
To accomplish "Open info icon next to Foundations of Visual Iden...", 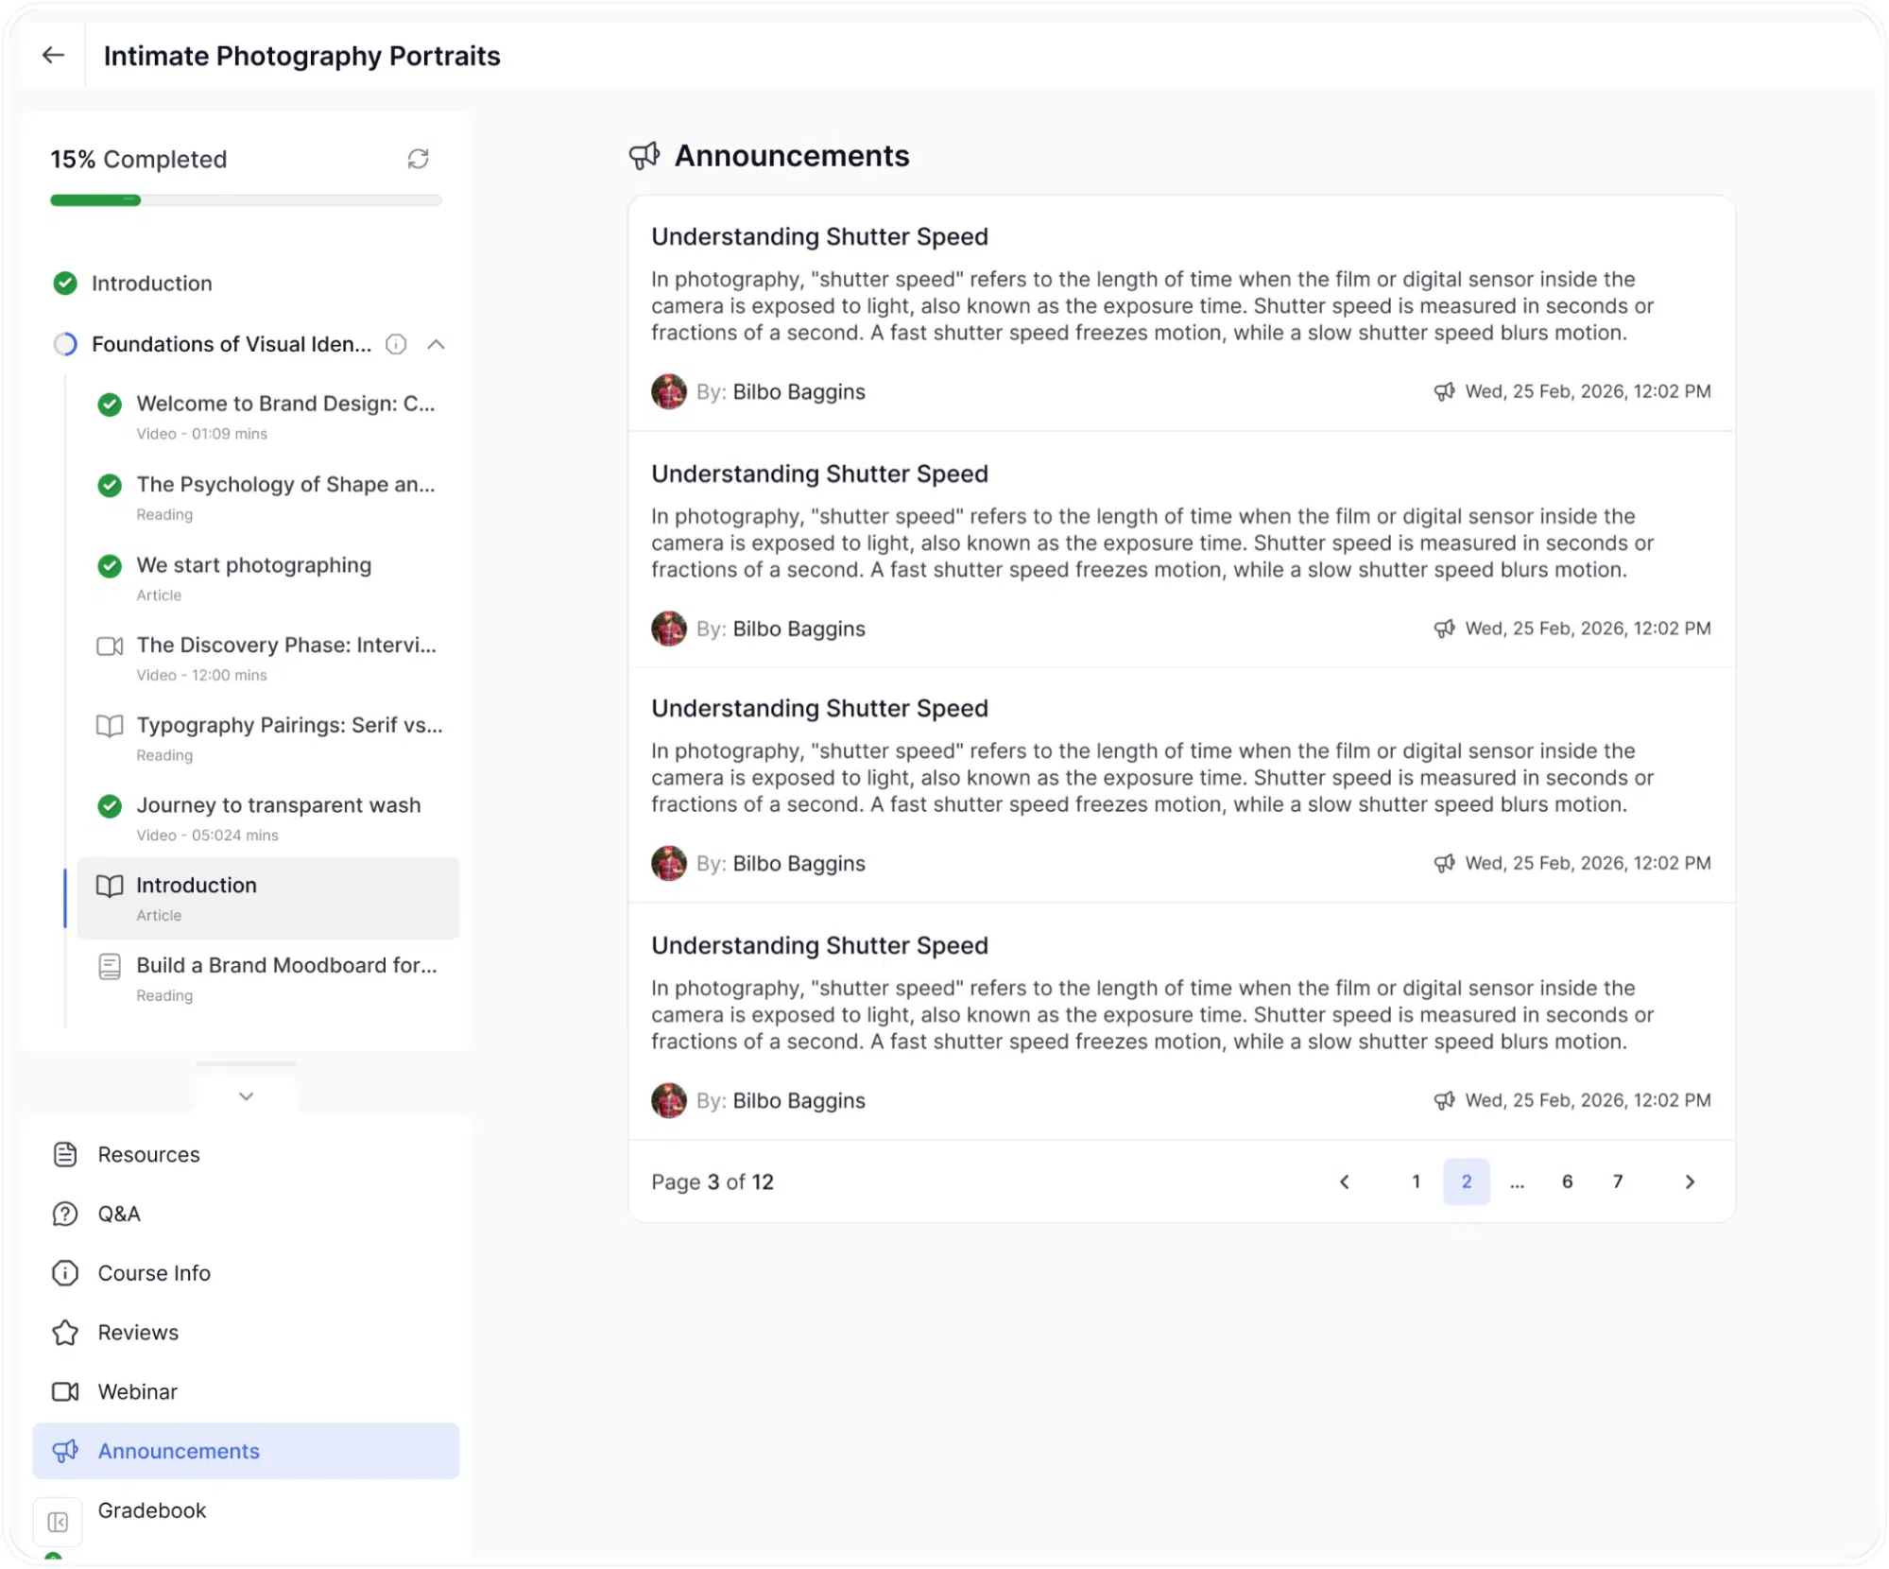I will point(396,344).
